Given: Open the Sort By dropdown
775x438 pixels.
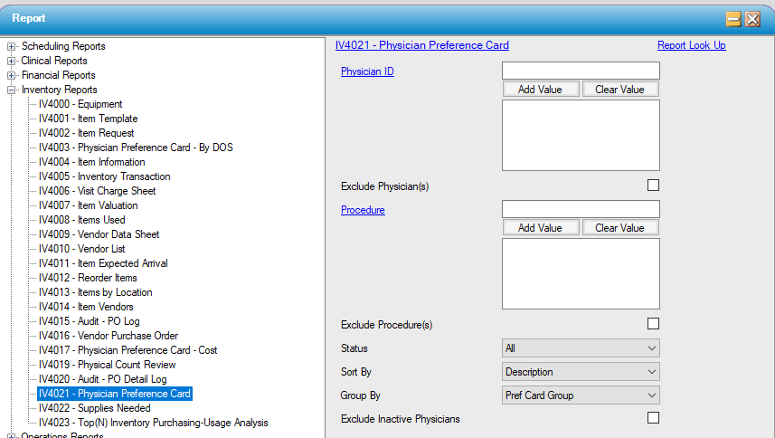Looking at the screenshot, I should (x=581, y=372).
